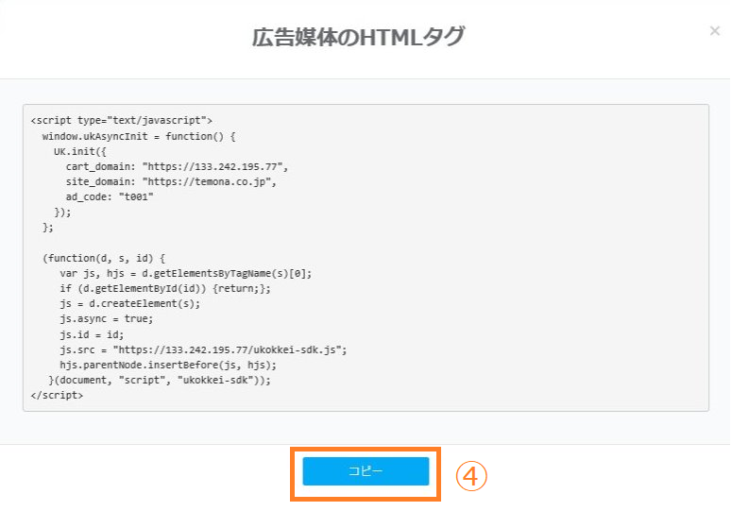Click the d.getElementById(id) return line
This screenshot has width=732, height=511.
165,288
